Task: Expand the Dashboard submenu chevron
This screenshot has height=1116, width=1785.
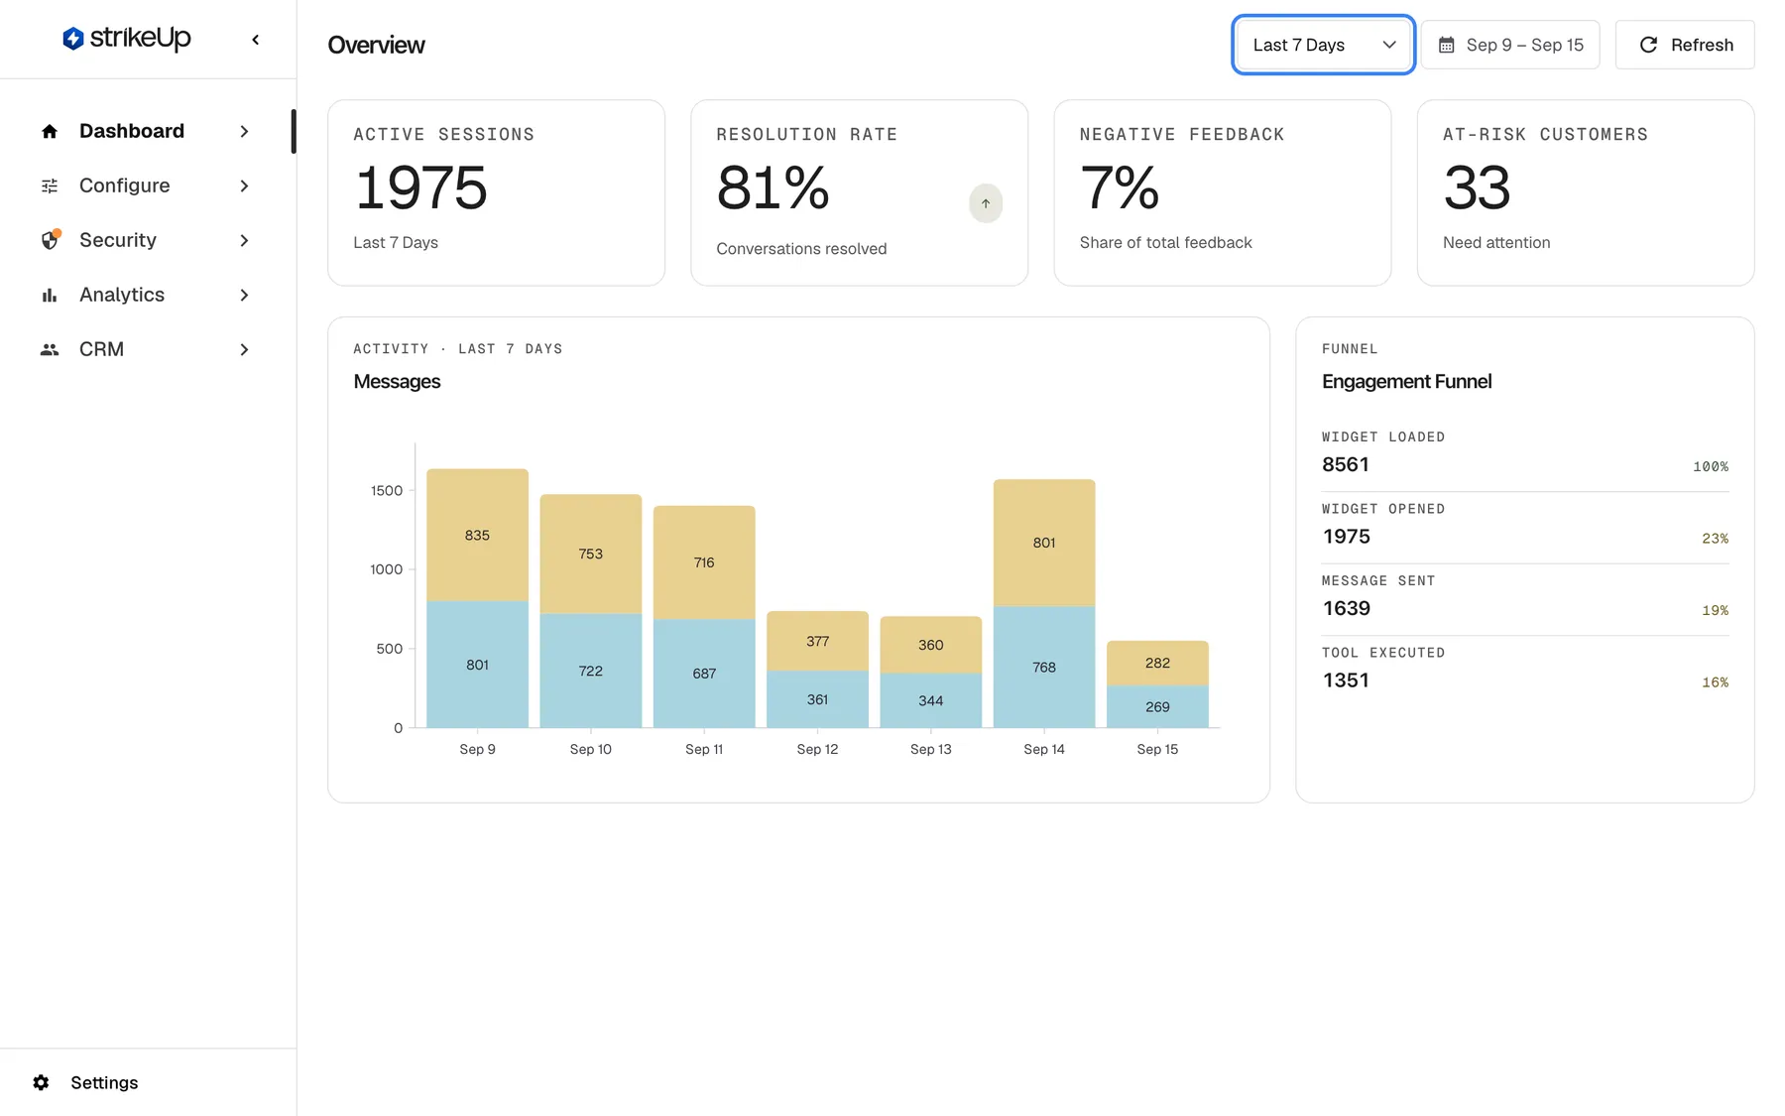Action: 244,131
